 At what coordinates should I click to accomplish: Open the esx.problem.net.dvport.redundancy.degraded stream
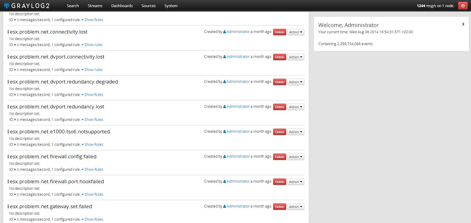[x=64, y=82]
